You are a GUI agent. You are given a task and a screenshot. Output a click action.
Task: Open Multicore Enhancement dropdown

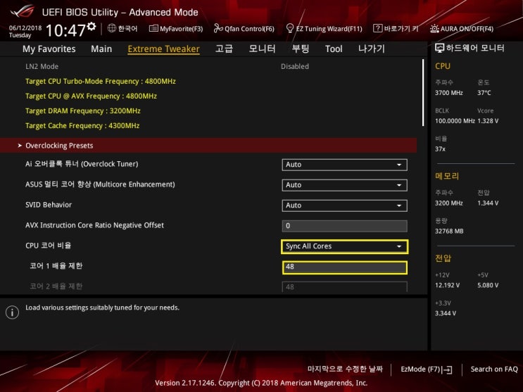click(344, 185)
